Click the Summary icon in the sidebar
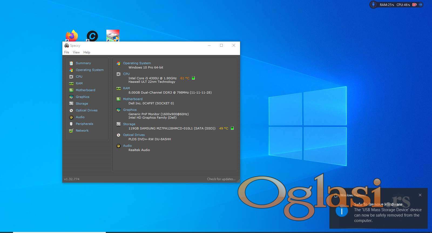Image resolution: width=432 pixels, height=233 pixels. pyautogui.click(x=71, y=63)
